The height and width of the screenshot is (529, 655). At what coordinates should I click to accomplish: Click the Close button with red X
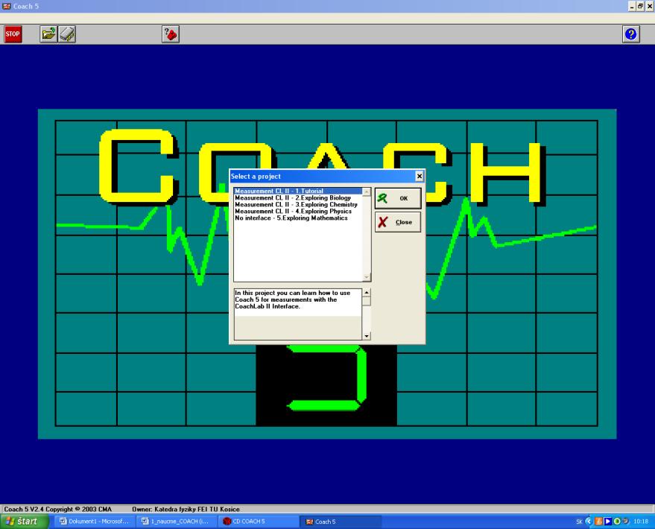tap(398, 222)
